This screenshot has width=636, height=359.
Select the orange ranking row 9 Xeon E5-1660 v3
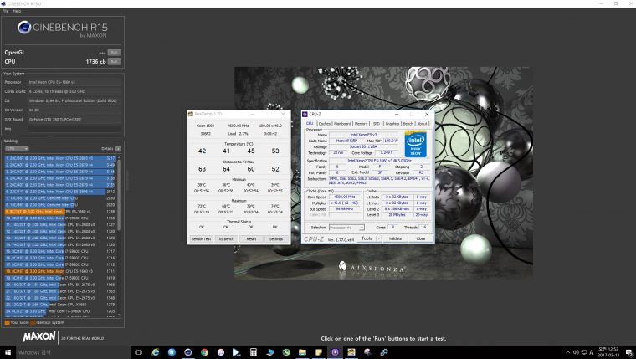[60, 212]
